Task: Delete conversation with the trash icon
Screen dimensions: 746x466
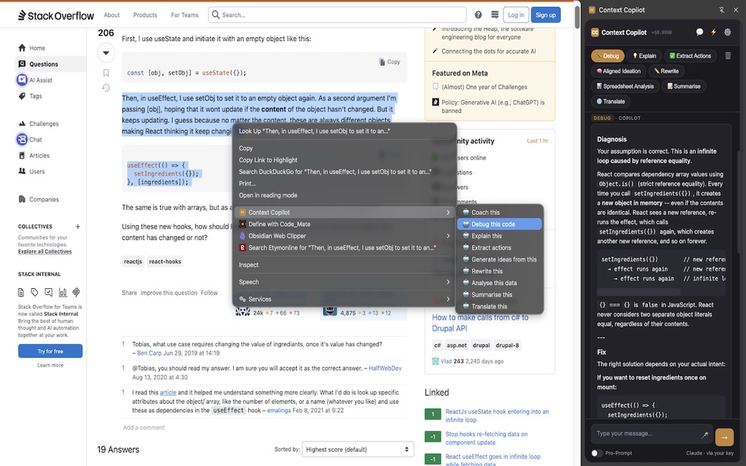Action: (727, 56)
